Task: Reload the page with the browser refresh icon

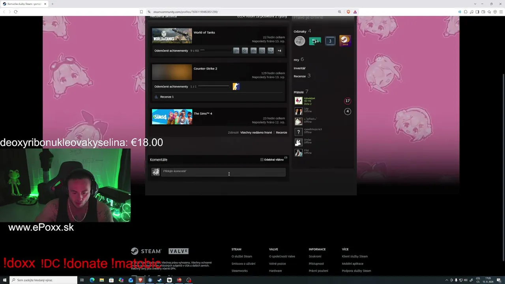Action: (x=16, y=12)
